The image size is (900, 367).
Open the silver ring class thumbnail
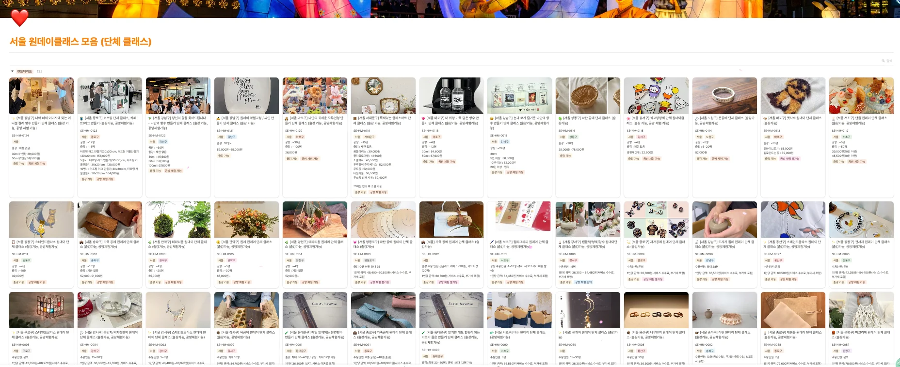[724, 95]
